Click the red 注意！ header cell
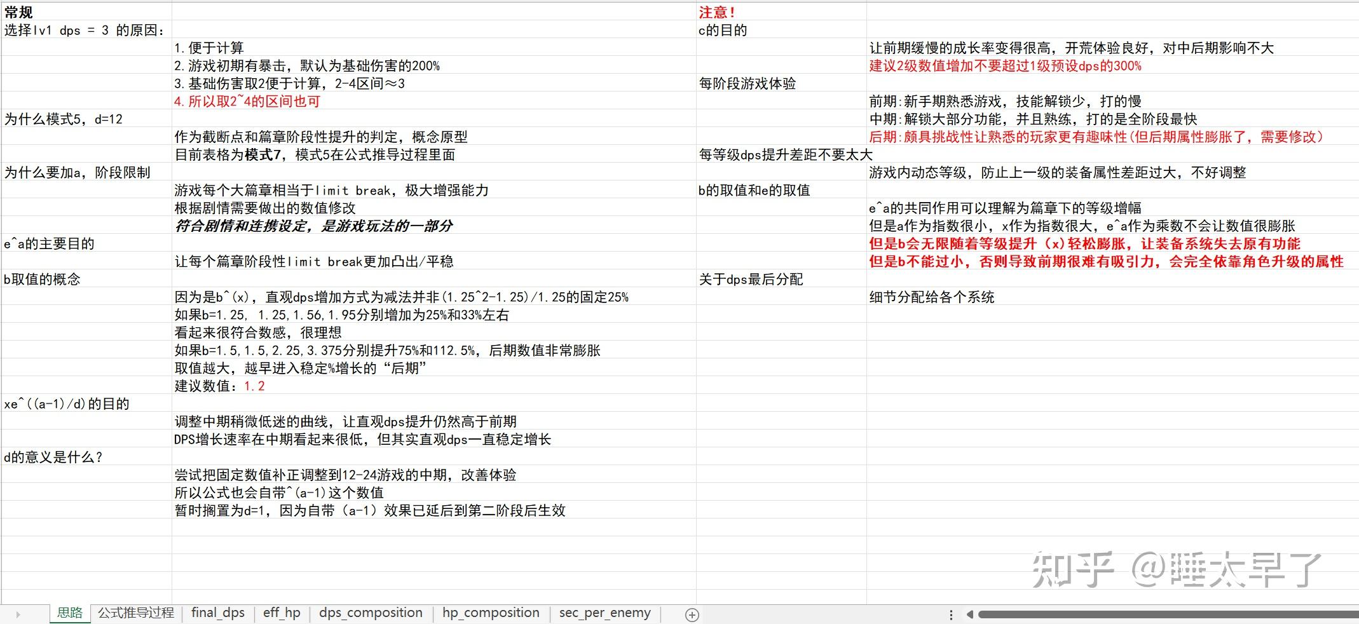The image size is (1359, 624). [x=717, y=11]
